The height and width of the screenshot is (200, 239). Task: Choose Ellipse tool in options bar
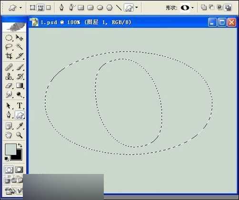coord(100,8)
